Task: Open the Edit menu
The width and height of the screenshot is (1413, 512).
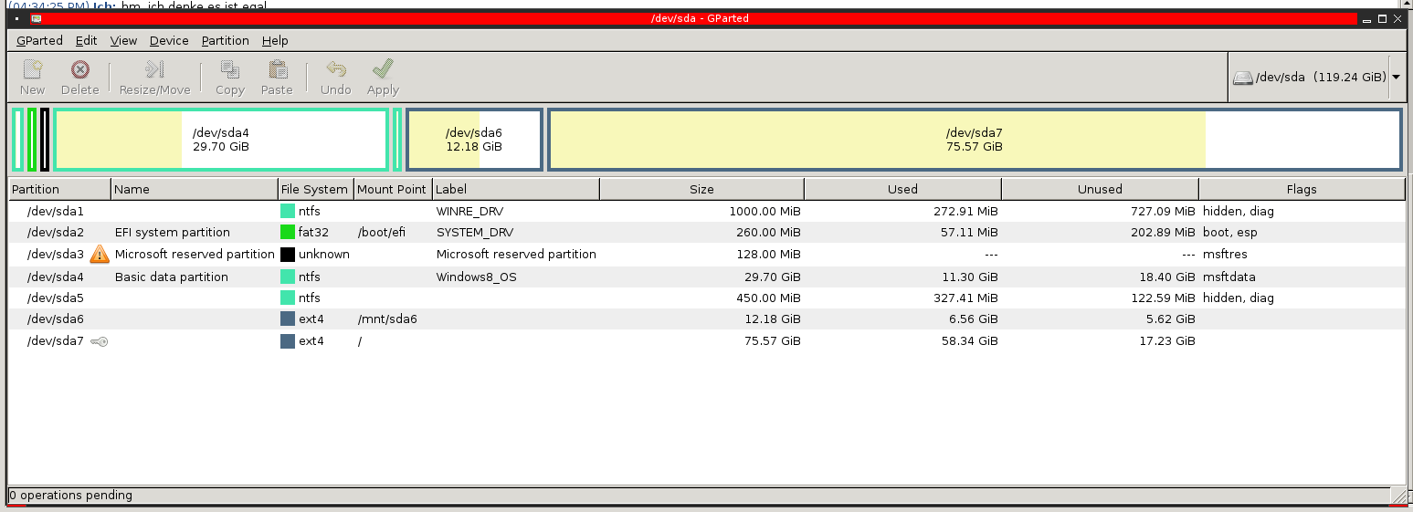Action: tap(87, 40)
